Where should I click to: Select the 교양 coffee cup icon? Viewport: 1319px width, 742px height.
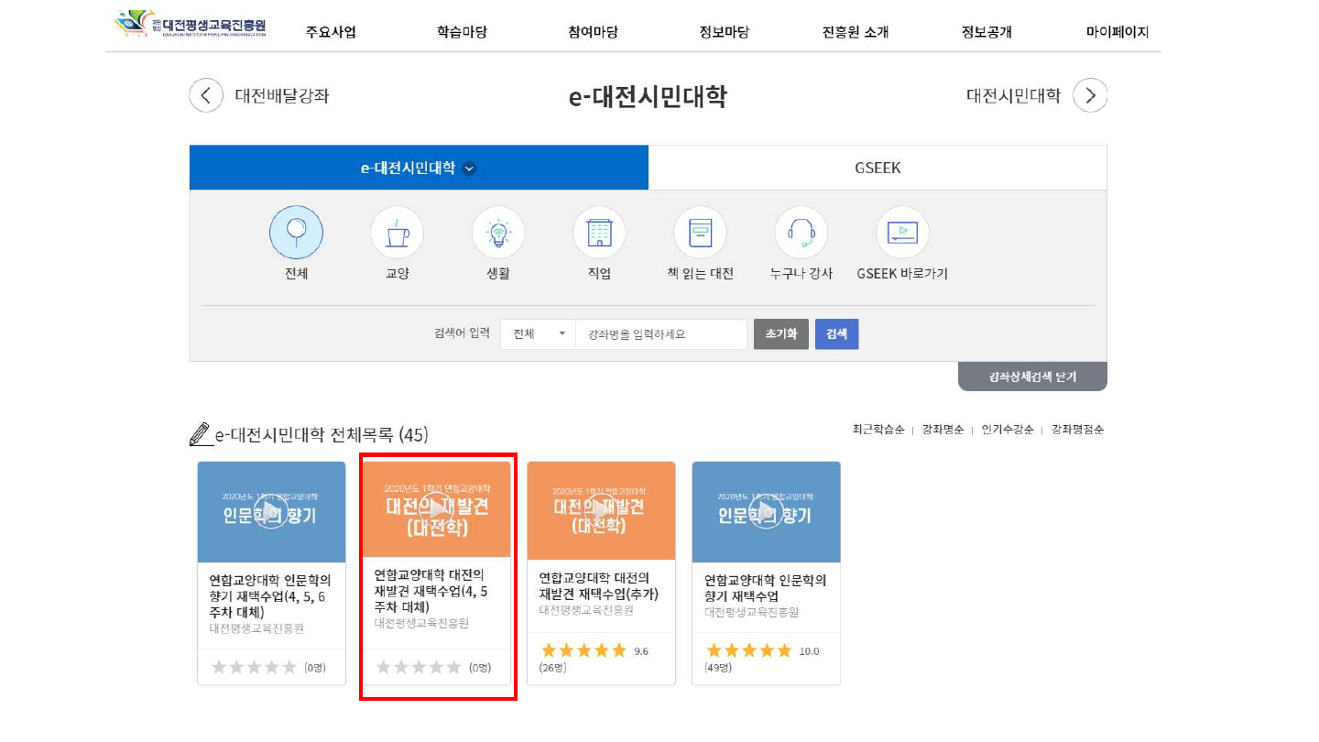[x=397, y=233]
